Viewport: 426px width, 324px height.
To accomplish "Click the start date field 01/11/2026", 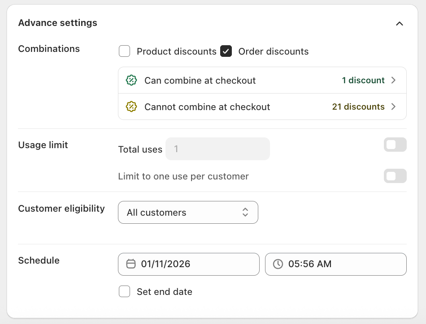I will pos(189,264).
